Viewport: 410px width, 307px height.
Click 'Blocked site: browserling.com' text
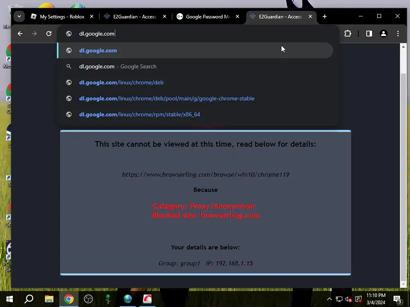point(206,215)
